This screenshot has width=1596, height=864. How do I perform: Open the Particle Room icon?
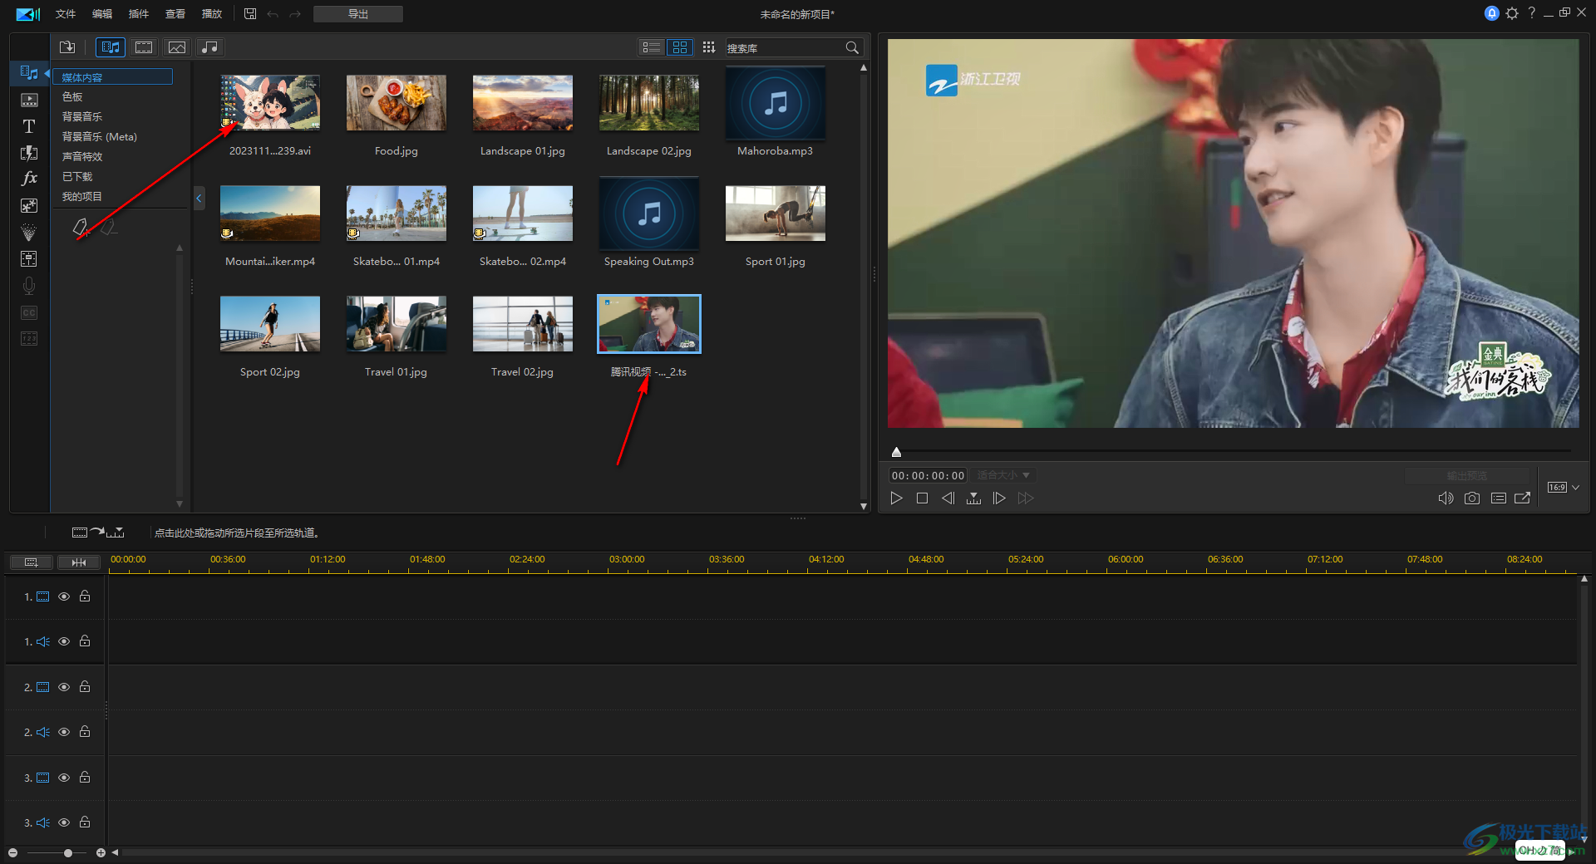(29, 232)
